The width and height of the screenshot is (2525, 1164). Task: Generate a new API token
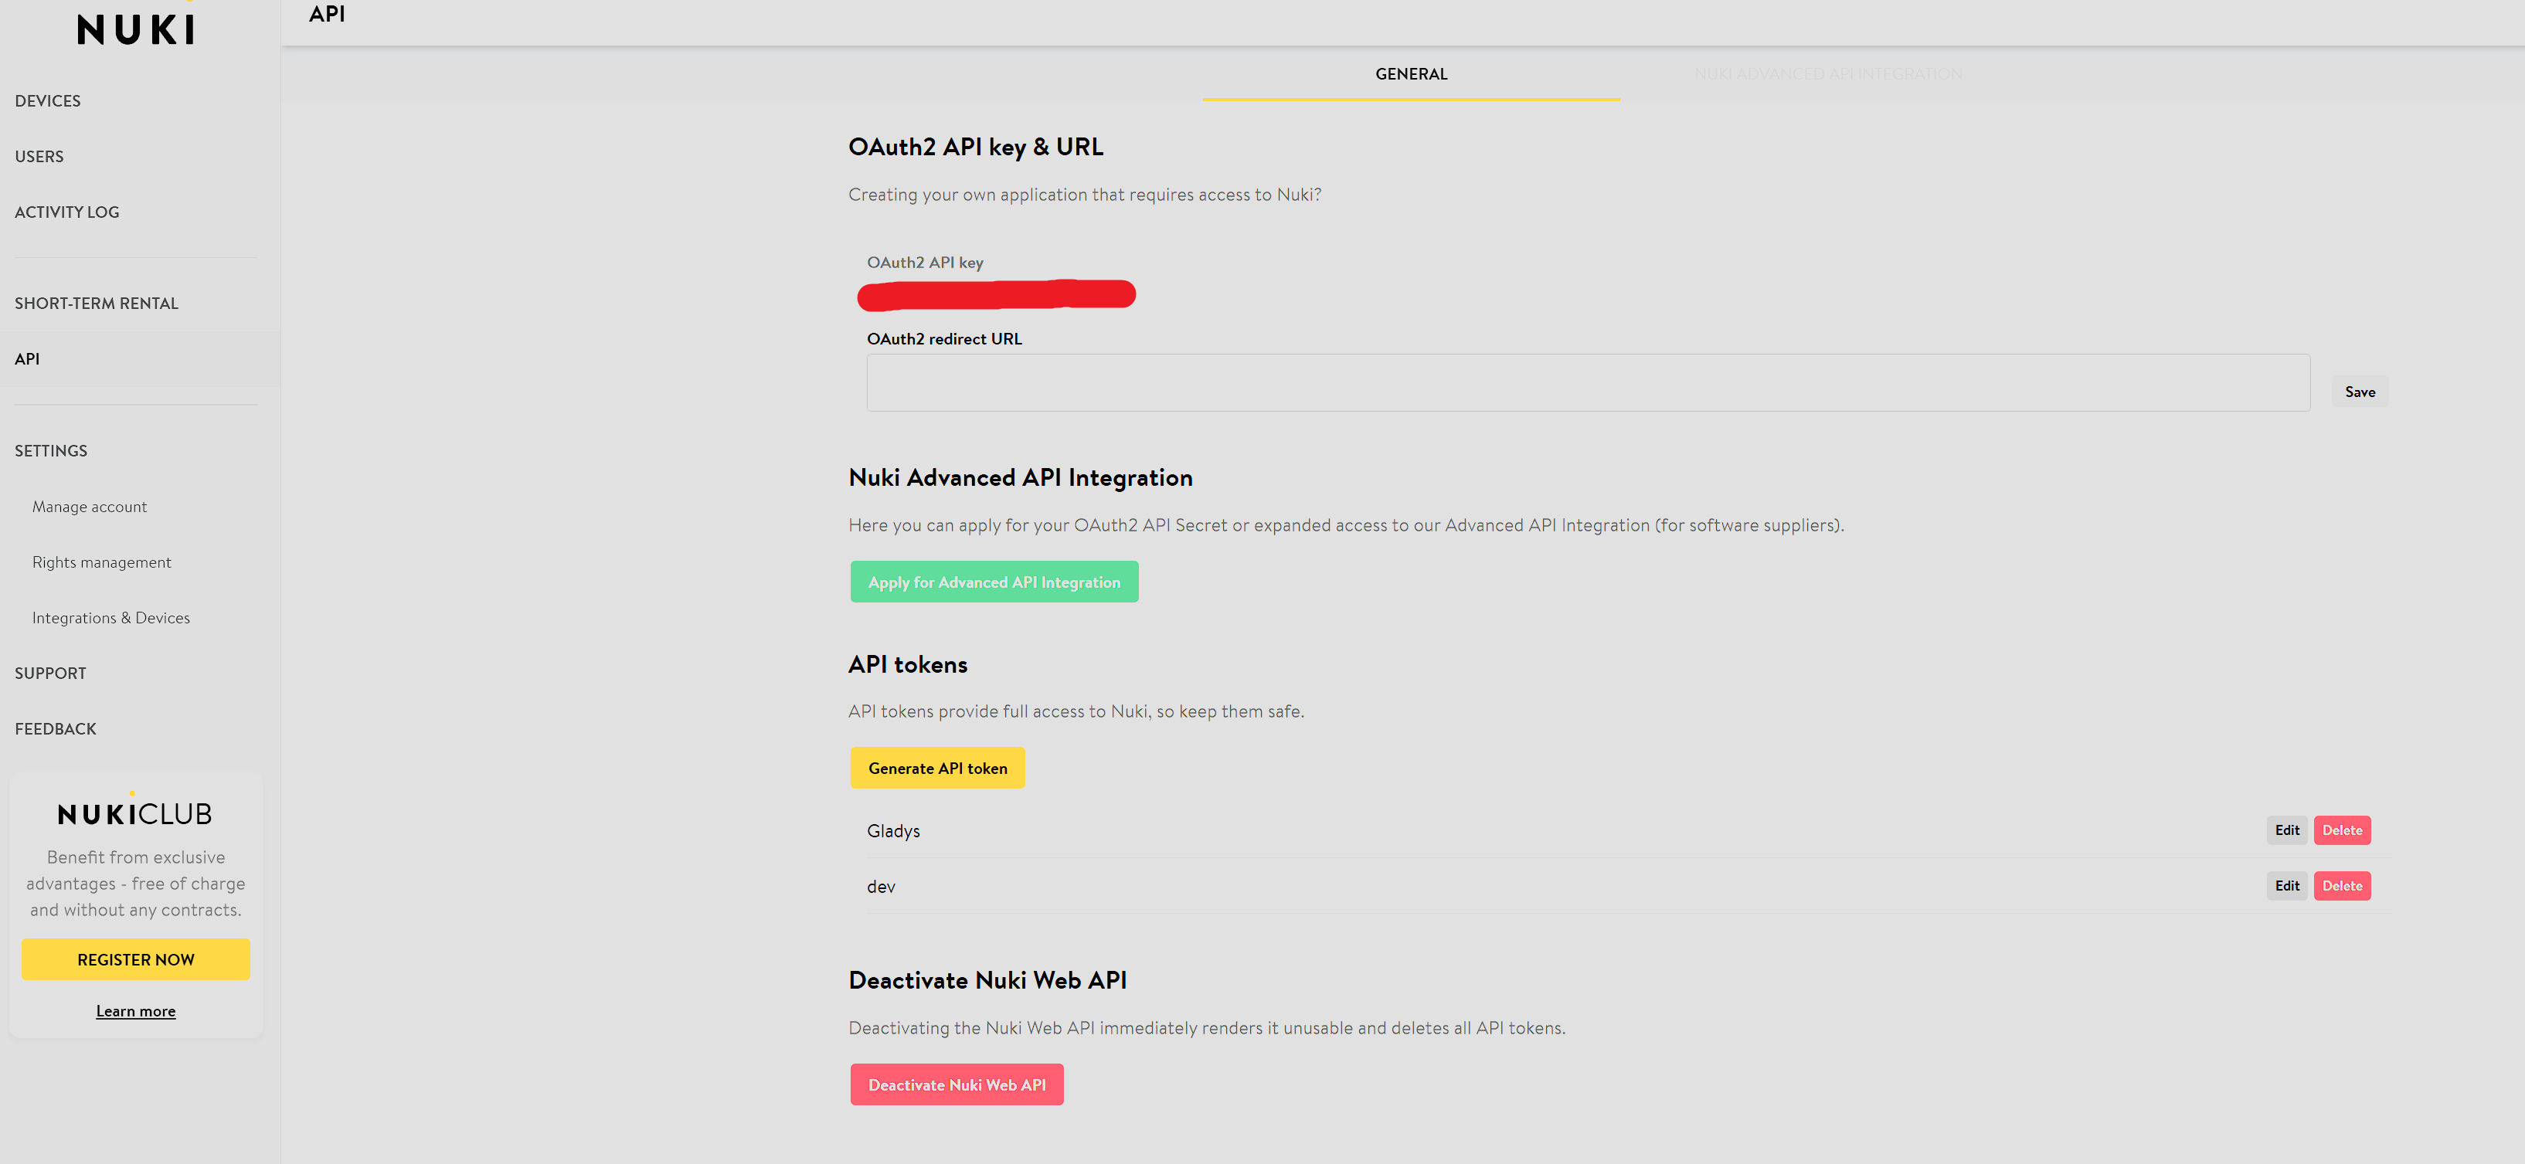click(937, 769)
